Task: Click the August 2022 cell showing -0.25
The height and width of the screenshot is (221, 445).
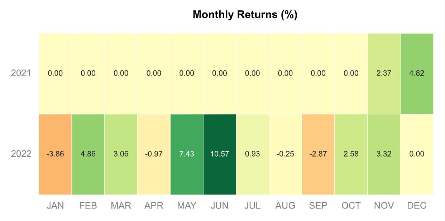Action: [x=286, y=154]
